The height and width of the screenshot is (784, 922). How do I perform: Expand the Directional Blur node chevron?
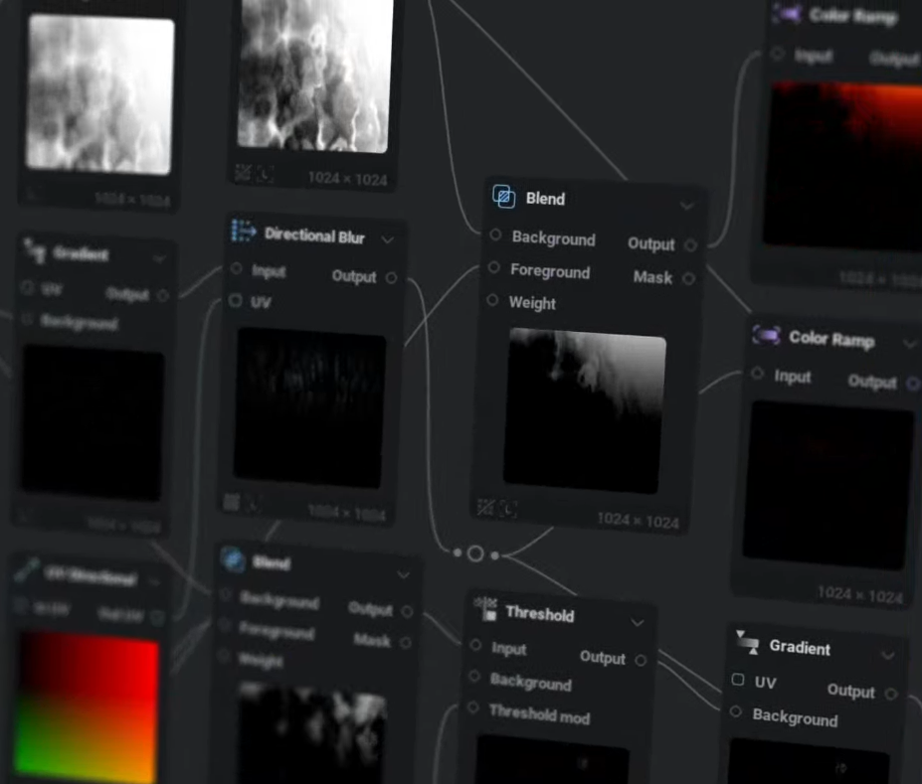387,239
